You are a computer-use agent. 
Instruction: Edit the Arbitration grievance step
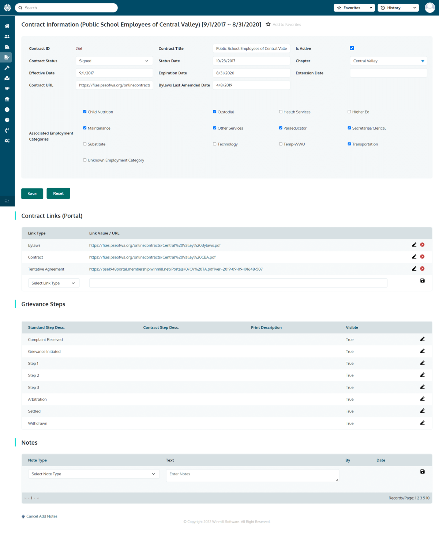click(422, 399)
